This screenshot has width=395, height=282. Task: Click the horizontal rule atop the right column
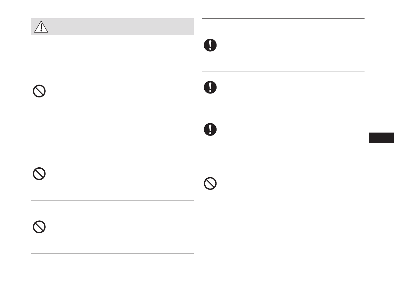(283, 19)
